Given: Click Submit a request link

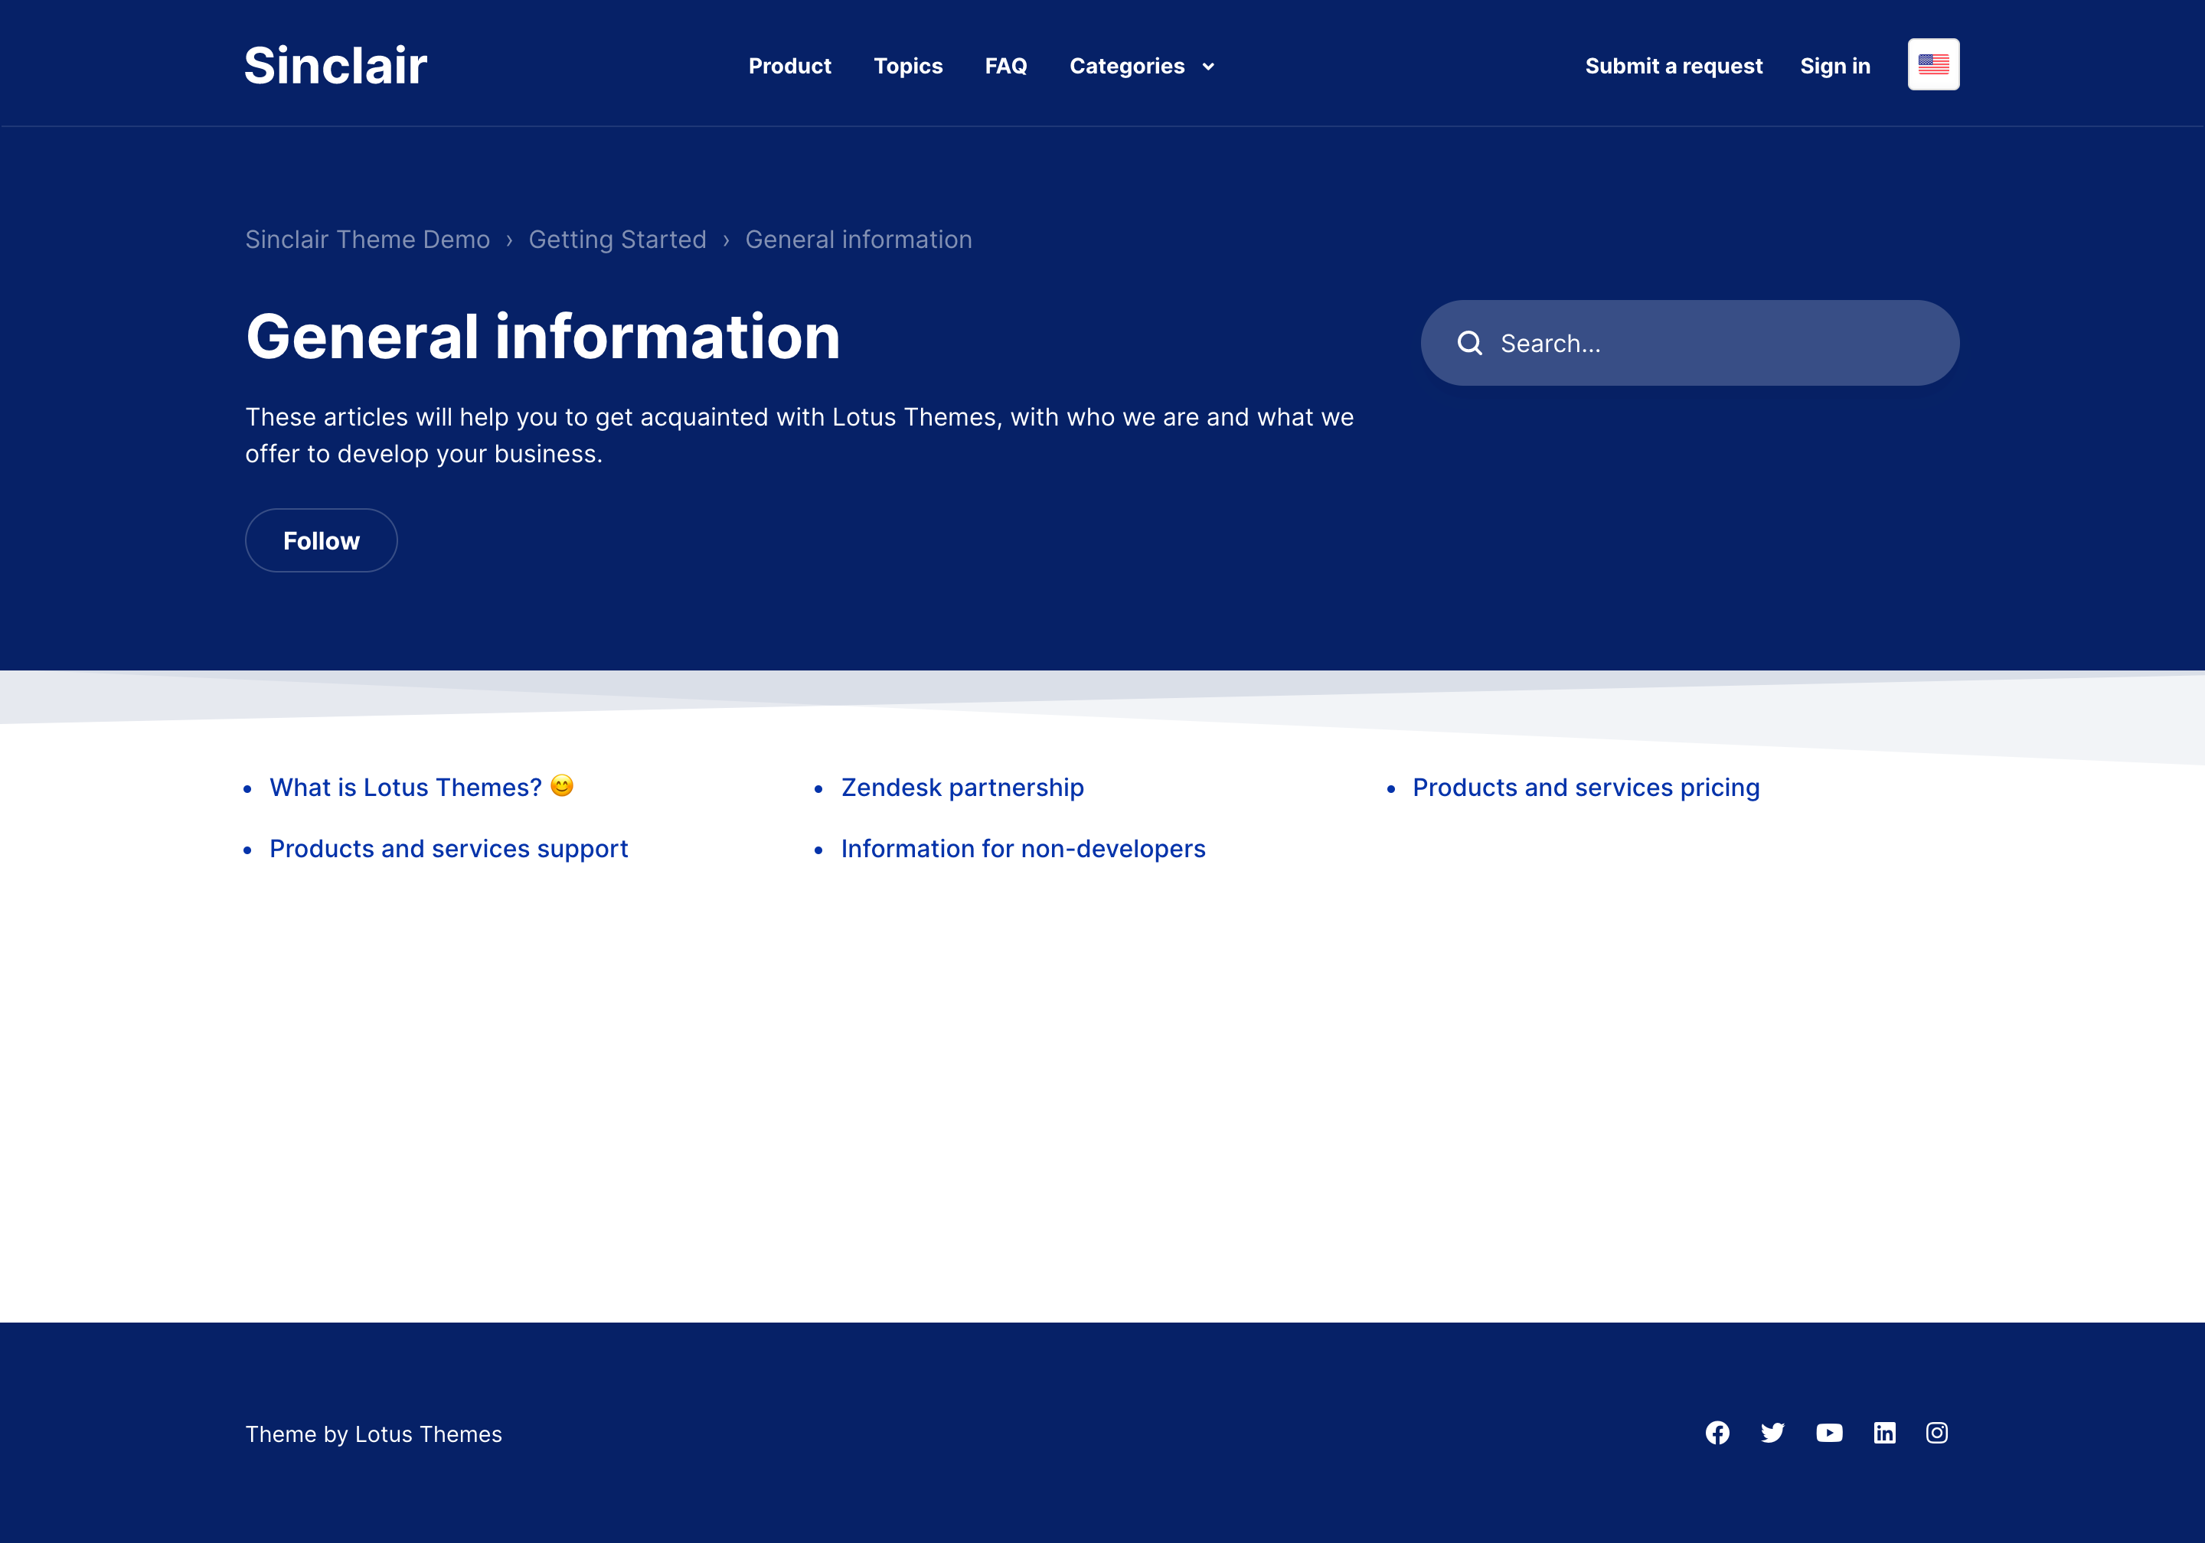Looking at the screenshot, I should [1673, 67].
